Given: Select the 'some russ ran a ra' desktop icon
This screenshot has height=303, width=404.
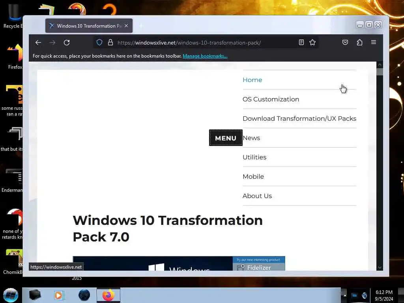Looking at the screenshot, I should 12,101.
